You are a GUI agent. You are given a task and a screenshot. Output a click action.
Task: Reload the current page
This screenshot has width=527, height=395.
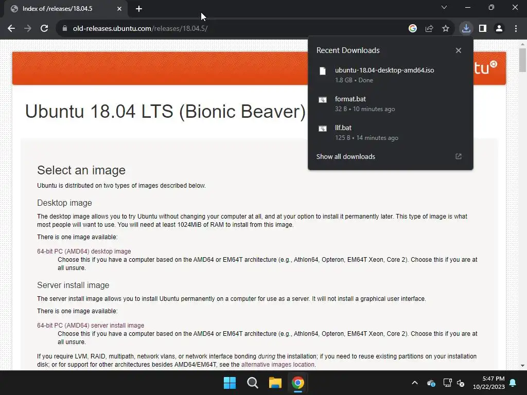44,29
